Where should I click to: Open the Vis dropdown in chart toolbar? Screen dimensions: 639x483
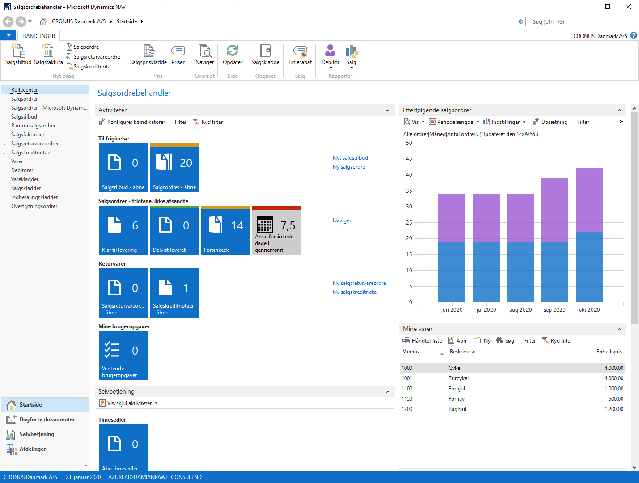click(x=415, y=122)
